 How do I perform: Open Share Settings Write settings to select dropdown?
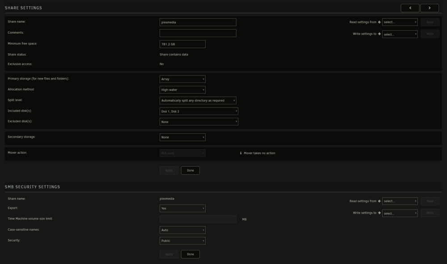(400, 34)
